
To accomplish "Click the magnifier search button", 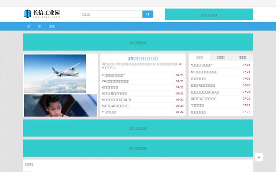I will [148, 14].
